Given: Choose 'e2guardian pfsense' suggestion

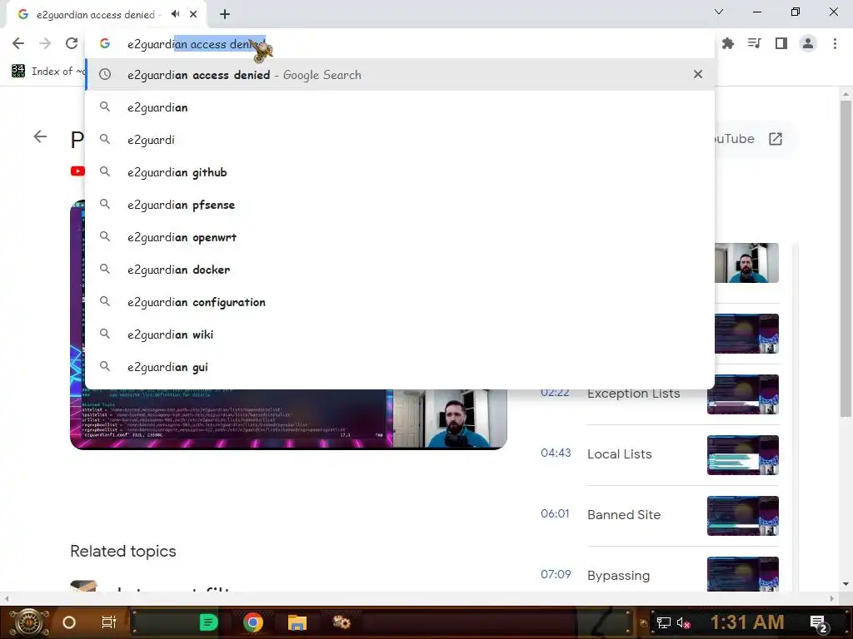Looking at the screenshot, I should click(400, 205).
